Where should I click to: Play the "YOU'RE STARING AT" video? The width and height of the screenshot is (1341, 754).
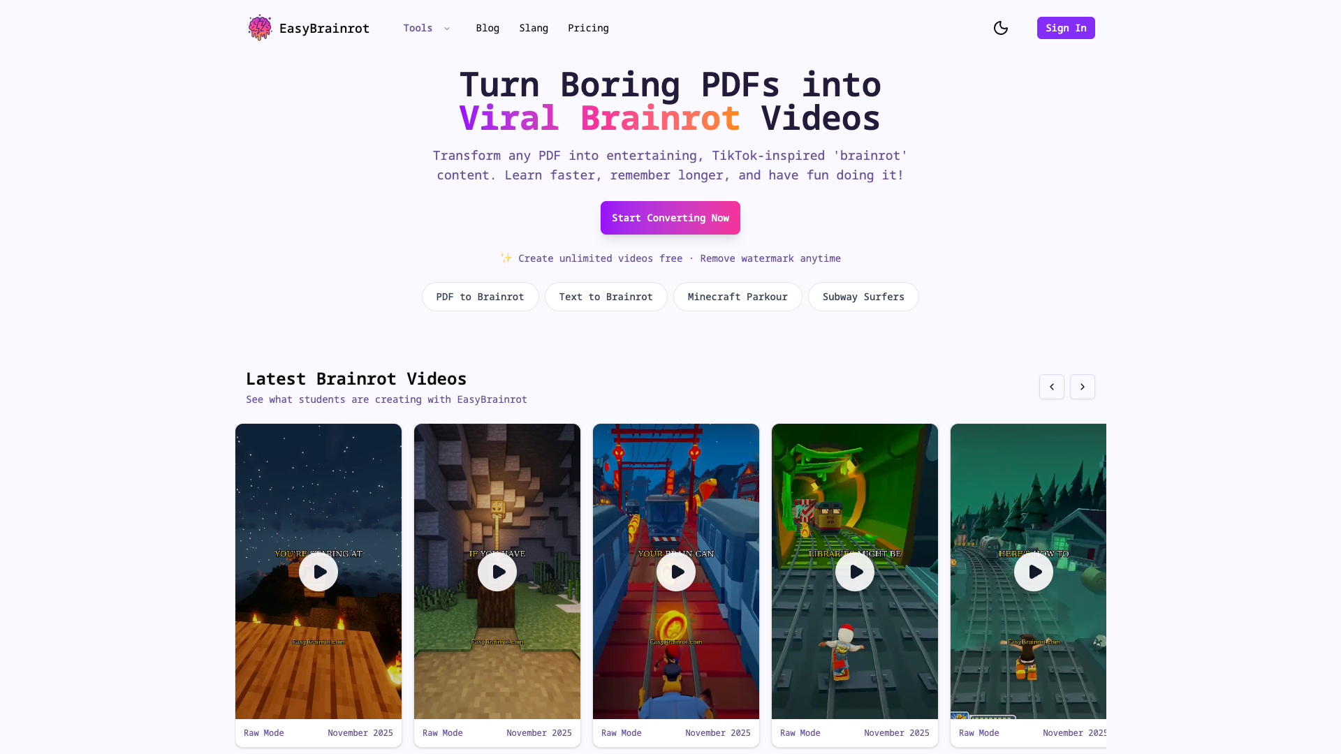point(318,572)
